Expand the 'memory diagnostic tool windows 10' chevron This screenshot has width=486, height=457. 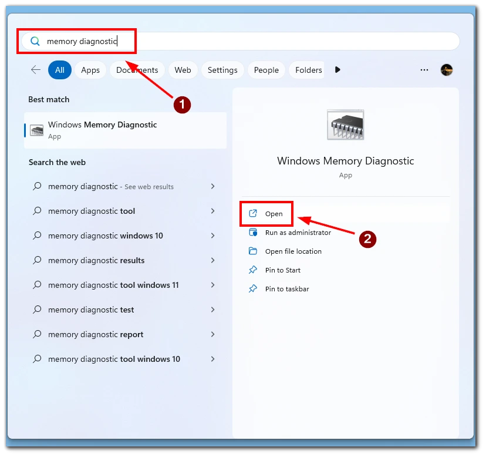[x=212, y=359]
